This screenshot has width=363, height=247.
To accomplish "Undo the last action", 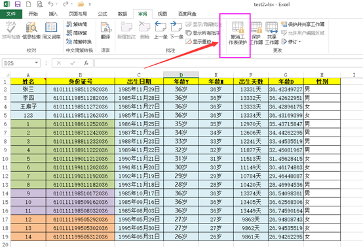I will 50,4.
